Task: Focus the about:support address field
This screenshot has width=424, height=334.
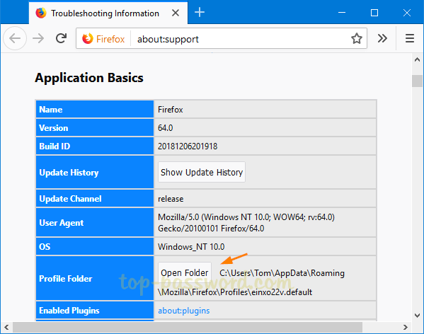Action: (241, 39)
